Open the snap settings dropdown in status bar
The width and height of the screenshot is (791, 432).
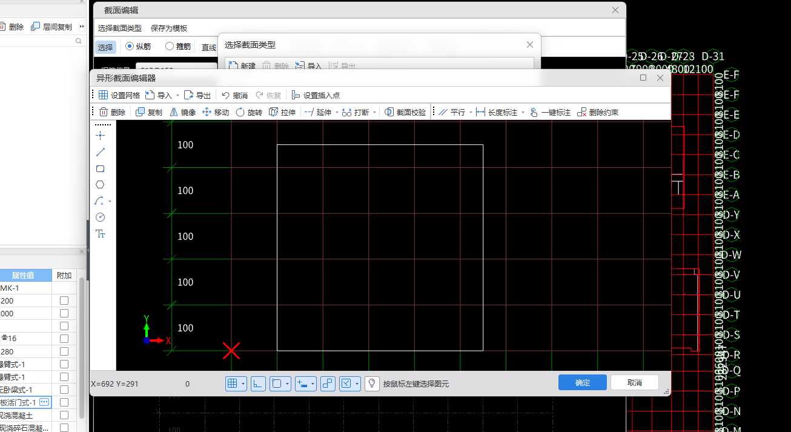point(357,384)
